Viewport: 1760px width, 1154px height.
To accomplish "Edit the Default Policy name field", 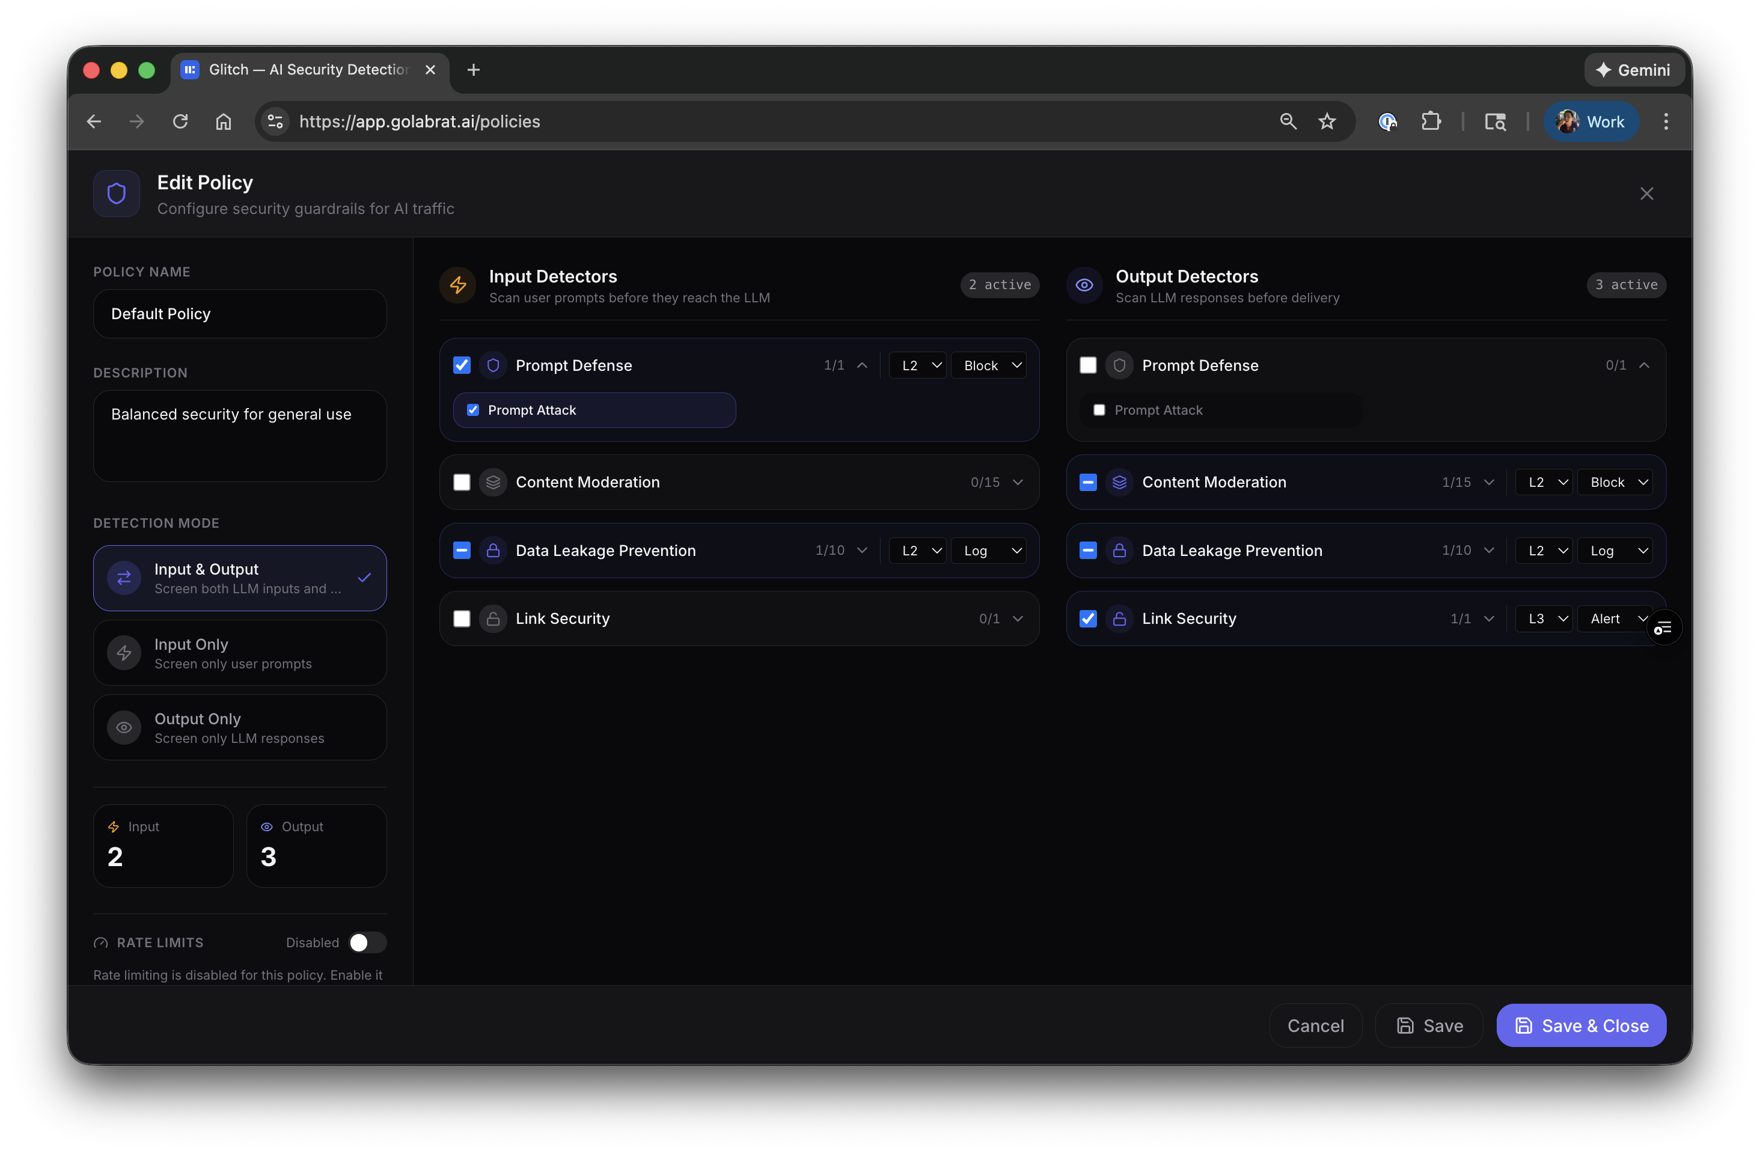I will click(x=239, y=314).
